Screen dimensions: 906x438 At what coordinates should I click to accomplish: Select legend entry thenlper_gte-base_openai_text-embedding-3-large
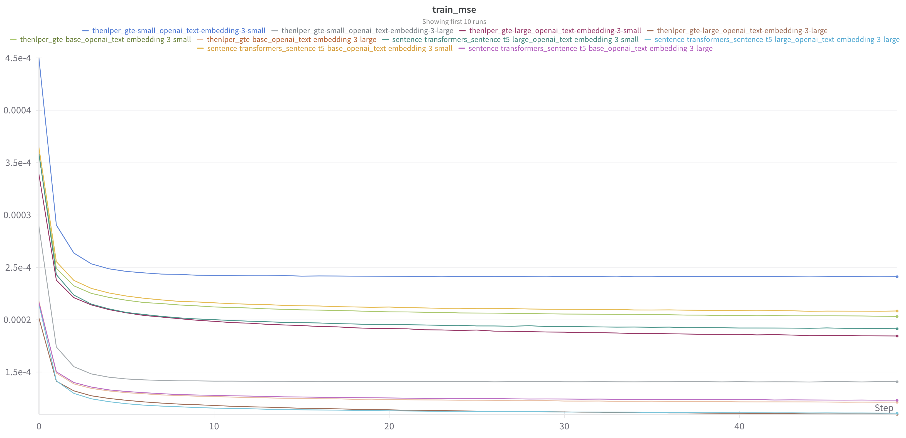292,39
